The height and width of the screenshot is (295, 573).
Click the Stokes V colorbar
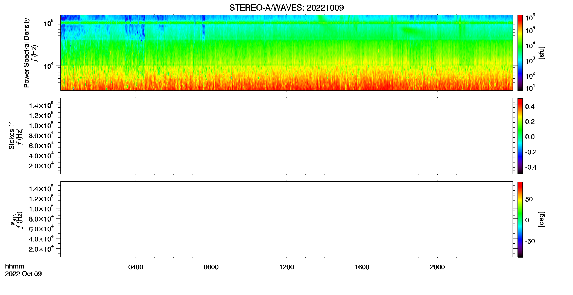pyautogui.click(x=520, y=136)
